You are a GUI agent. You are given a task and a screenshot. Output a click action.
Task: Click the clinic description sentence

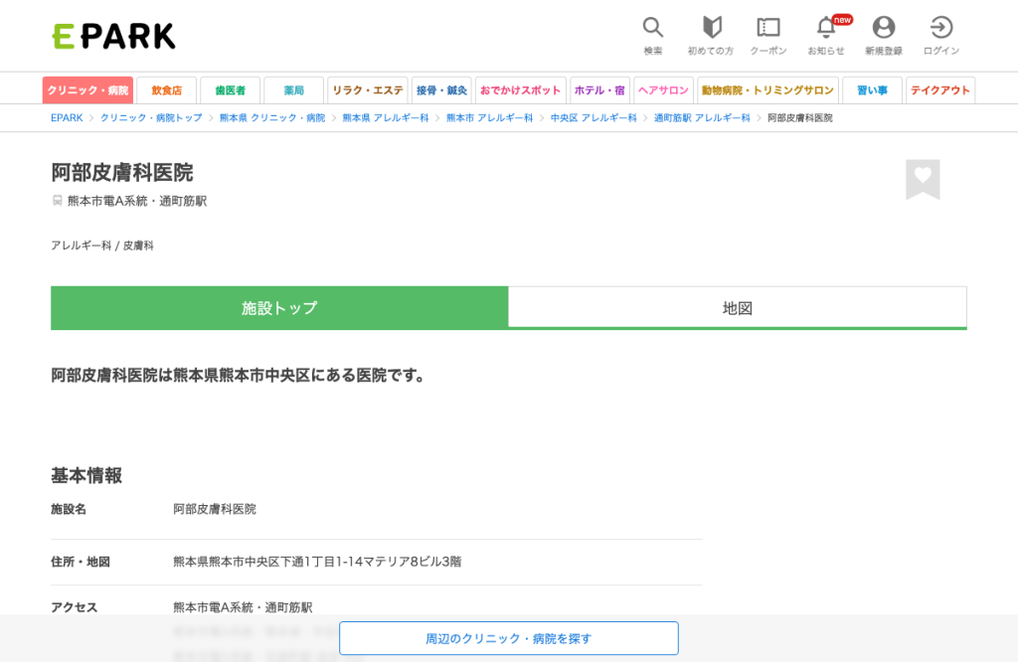pos(239,376)
